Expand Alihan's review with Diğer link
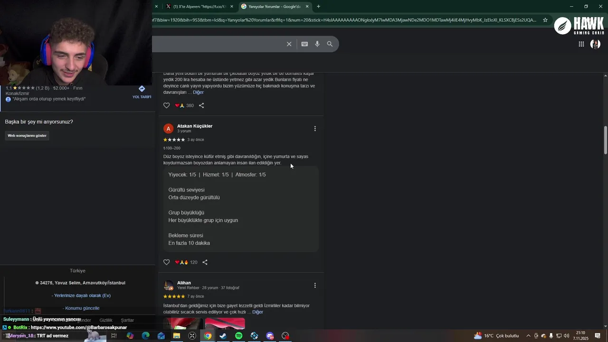Screen dimensions: 608x342 coord(257,312)
